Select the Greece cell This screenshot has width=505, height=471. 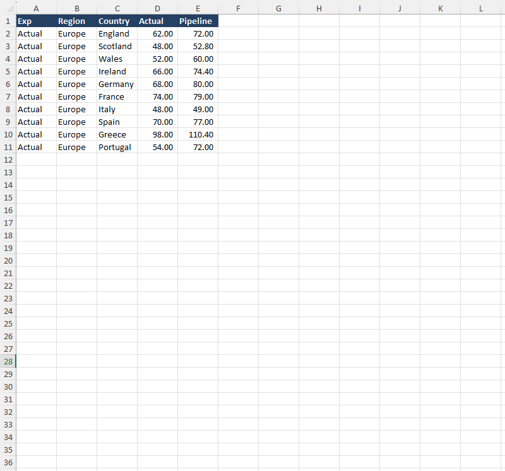click(x=117, y=134)
